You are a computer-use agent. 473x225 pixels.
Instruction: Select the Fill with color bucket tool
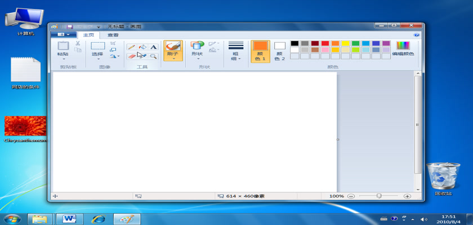coord(142,47)
